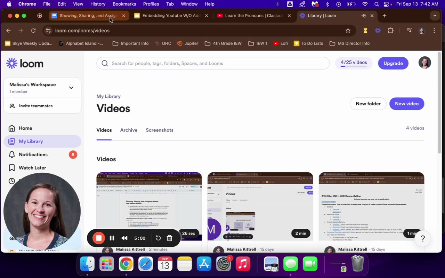Open the profile avatar menu
Image resolution: width=445 pixels, height=278 pixels.
click(x=425, y=63)
